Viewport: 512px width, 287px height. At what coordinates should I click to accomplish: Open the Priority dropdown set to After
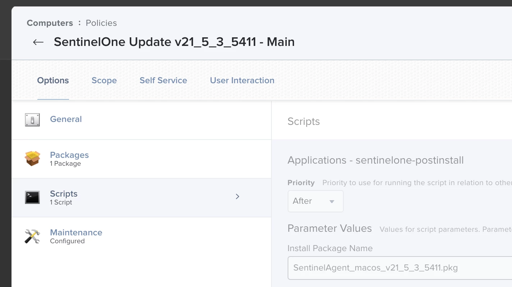click(315, 201)
